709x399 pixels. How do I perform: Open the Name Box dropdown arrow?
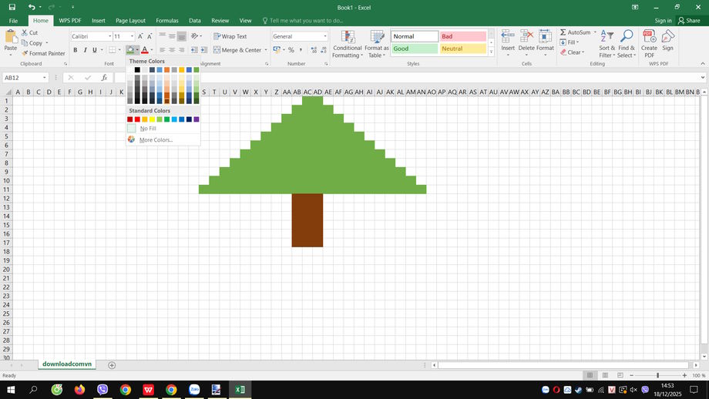coord(45,78)
